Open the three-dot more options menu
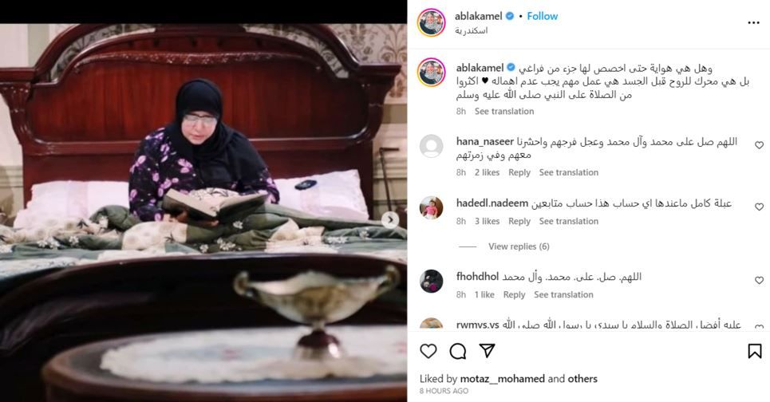 (753, 23)
